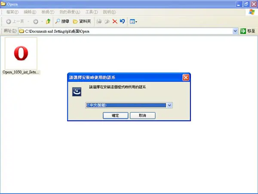This screenshot has width=258, height=194.
Task: Click the Back (上一頁) button
Action: [15, 22]
